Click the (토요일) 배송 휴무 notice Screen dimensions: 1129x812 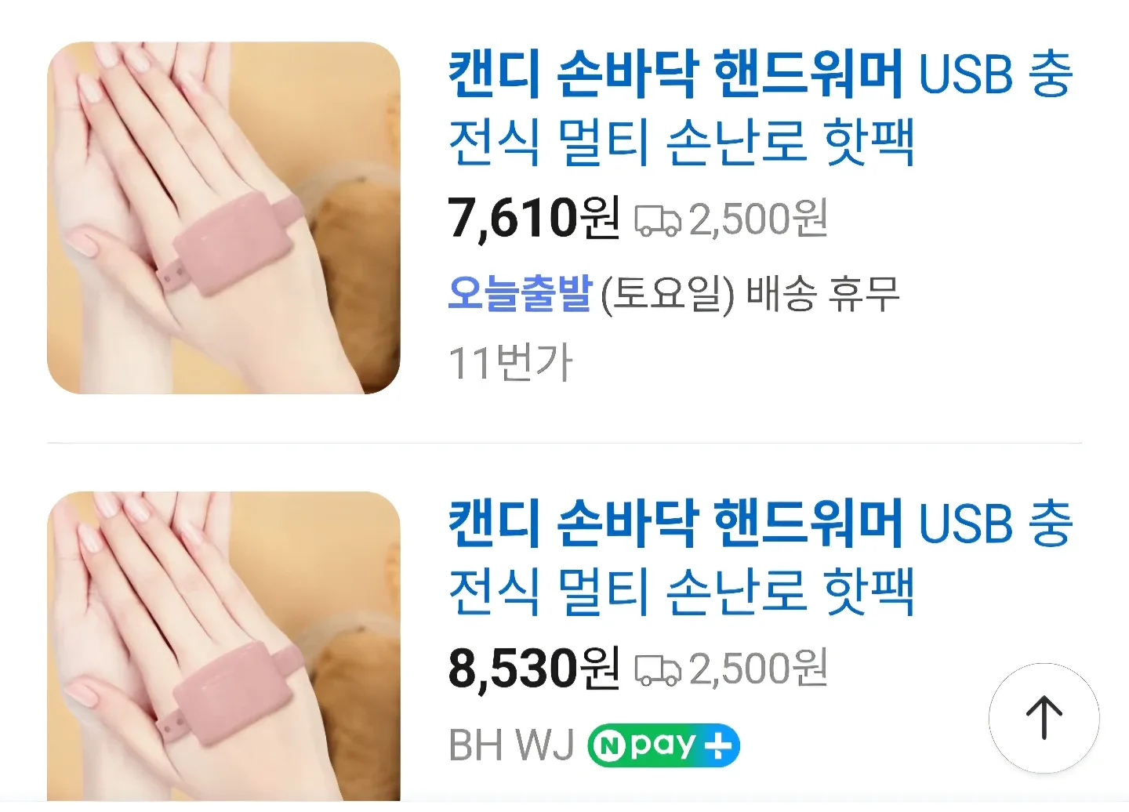(750, 294)
